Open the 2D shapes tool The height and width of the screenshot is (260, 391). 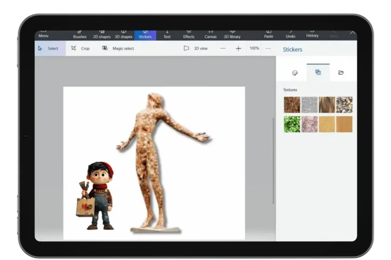[x=101, y=35]
